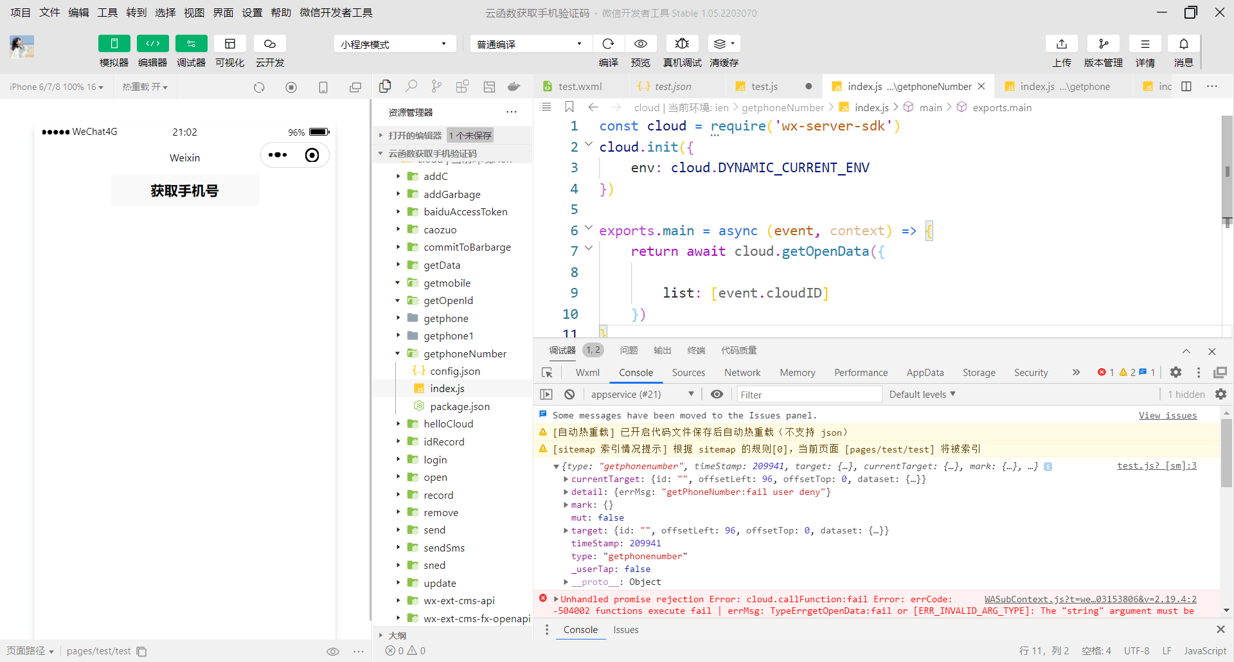The height and width of the screenshot is (662, 1234).
Task: Click the compile (编译) refresh icon
Action: click(608, 44)
